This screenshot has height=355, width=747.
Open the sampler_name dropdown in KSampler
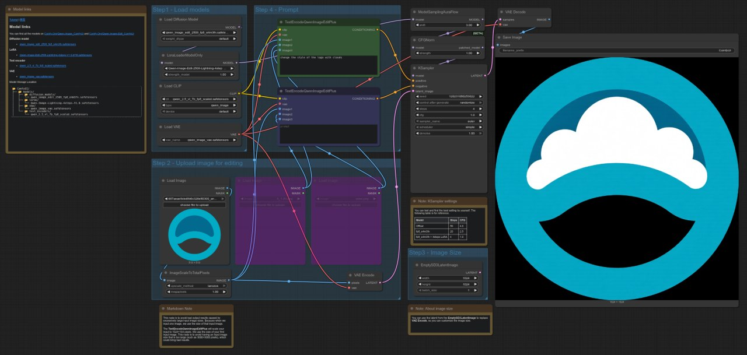tap(449, 121)
